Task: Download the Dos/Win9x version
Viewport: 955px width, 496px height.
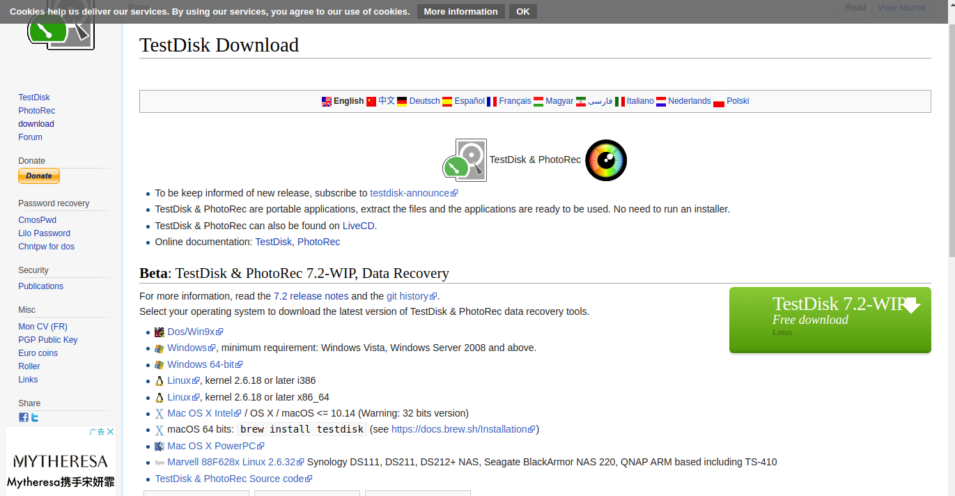Action: tap(195, 332)
